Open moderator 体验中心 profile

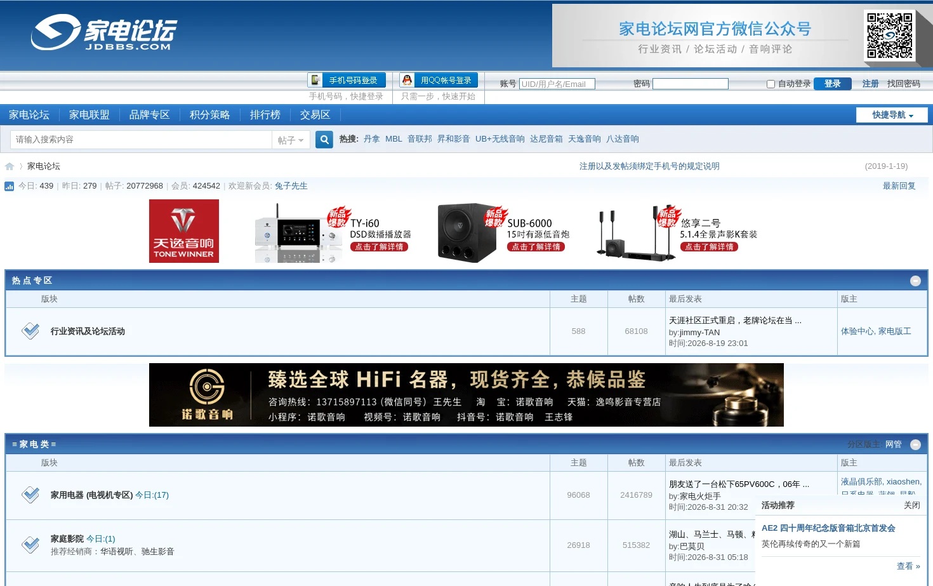click(857, 331)
